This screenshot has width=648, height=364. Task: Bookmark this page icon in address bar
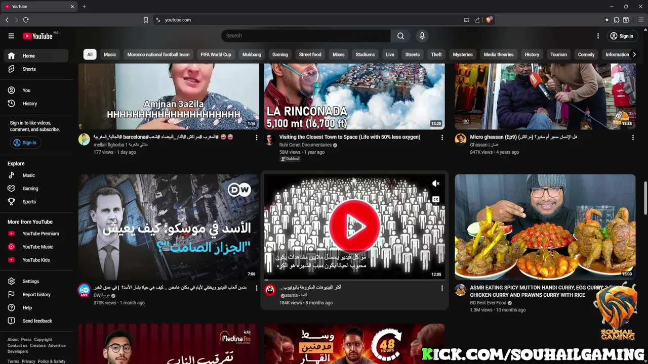146,20
